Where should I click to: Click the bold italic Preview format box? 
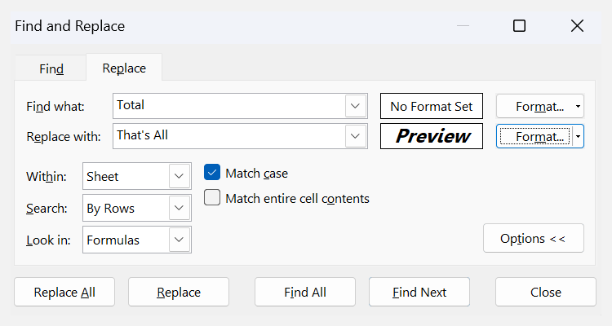432,136
